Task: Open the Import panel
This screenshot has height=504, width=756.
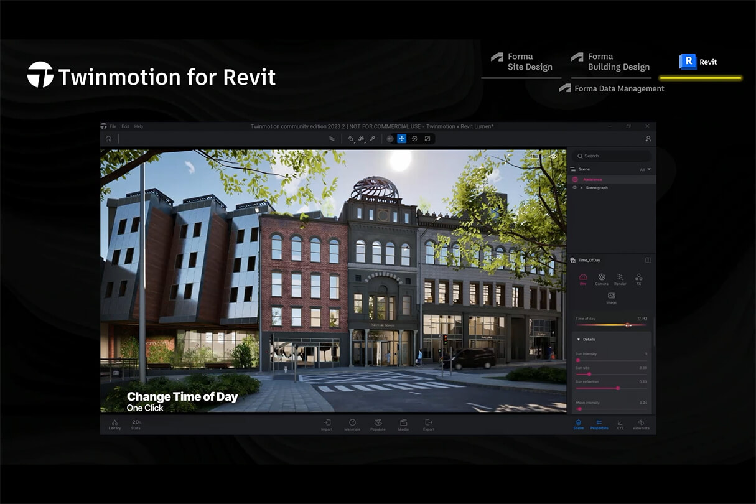Action: click(x=327, y=425)
